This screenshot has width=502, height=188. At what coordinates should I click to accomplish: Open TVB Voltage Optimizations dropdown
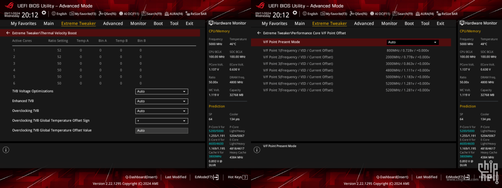coord(162,91)
